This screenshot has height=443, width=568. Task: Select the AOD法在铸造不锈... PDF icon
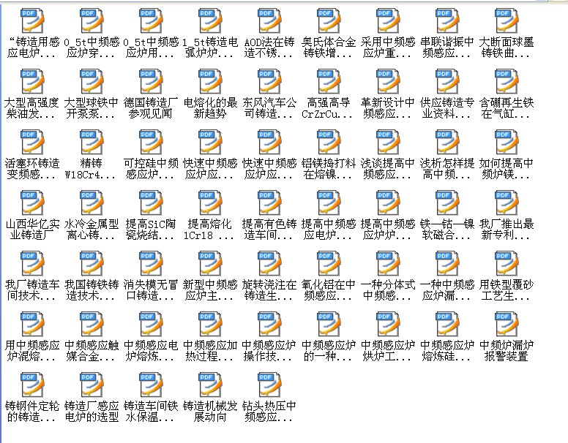(269, 20)
